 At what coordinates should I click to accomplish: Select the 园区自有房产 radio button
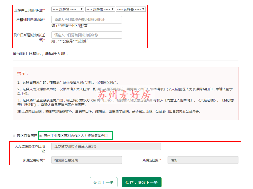pos(14,136)
